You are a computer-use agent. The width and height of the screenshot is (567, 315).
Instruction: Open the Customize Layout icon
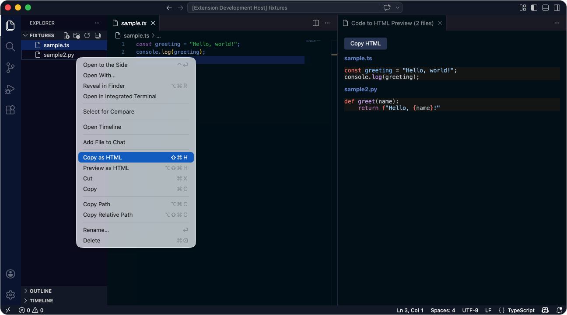[523, 8]
